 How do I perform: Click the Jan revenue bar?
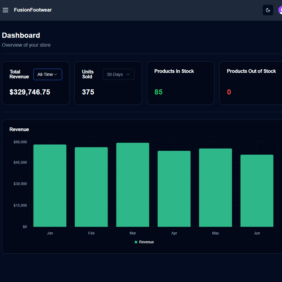50,186
